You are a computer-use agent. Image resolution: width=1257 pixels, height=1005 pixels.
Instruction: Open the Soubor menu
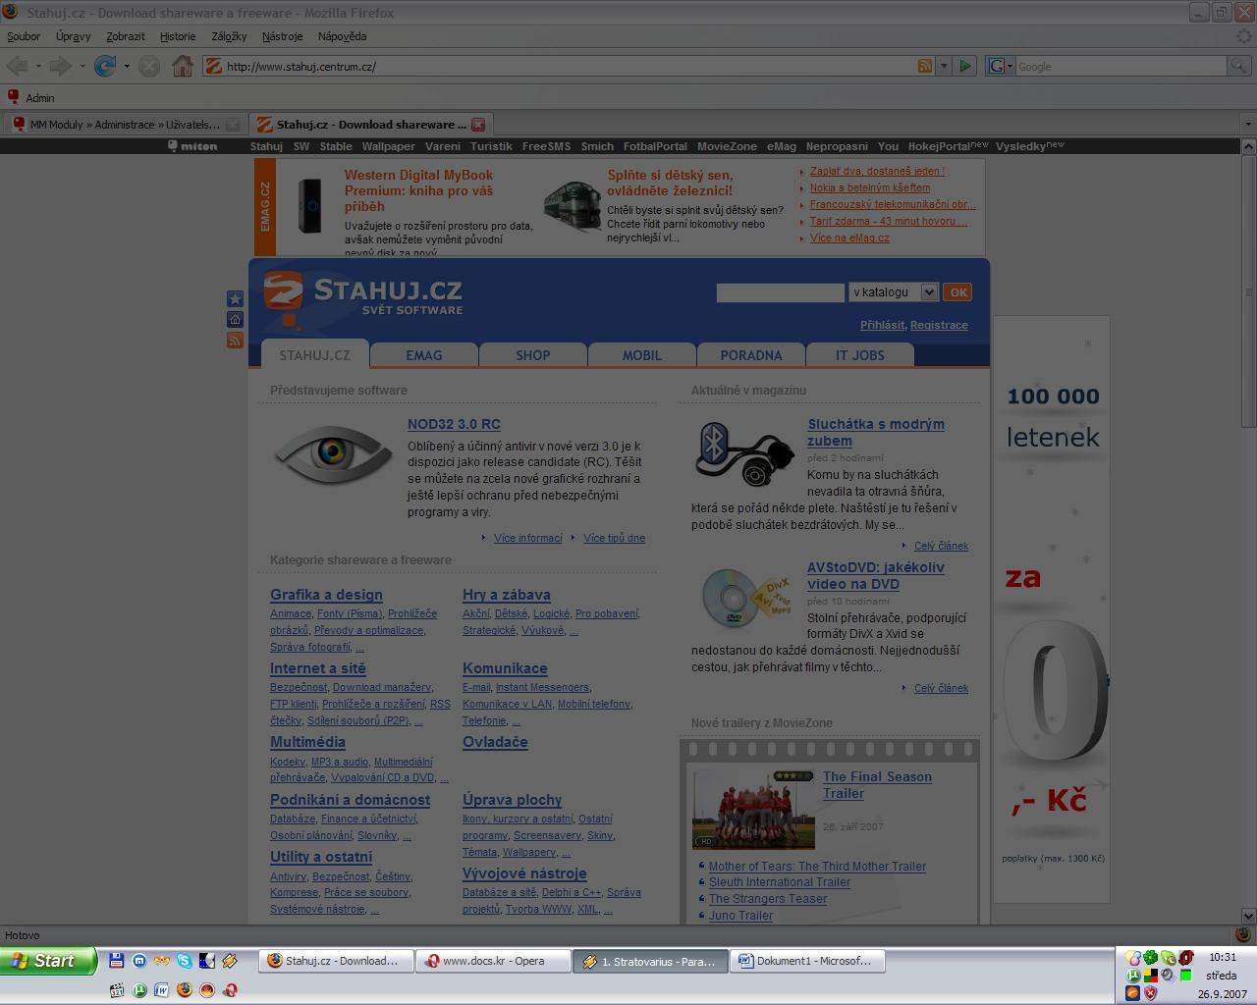(x=24, y=36)
